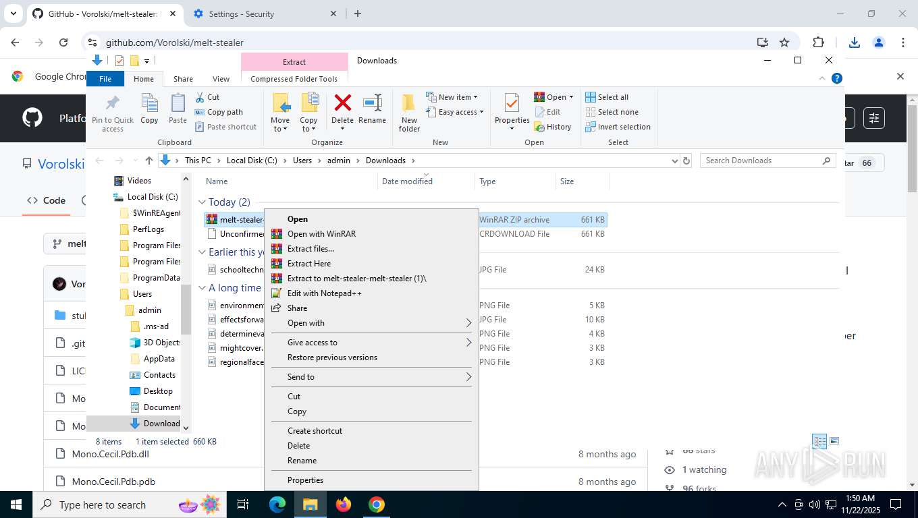918x518 pixels.
Task: Choose Edit with Notepad++
Action: pyautogui.click(x=371, y=293)
